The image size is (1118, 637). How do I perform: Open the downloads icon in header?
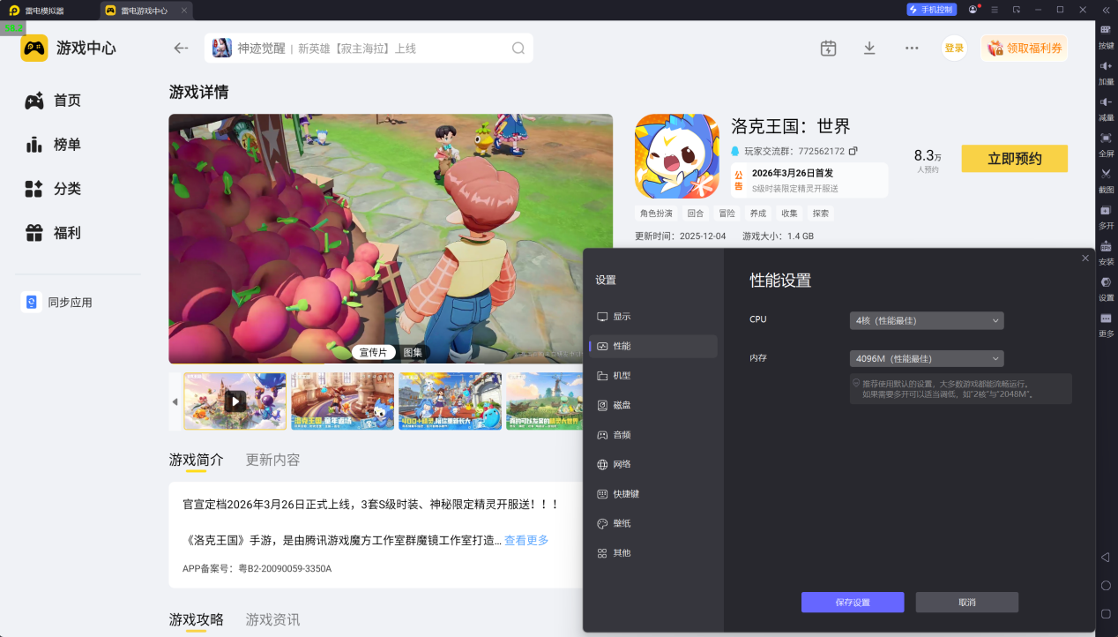click(x=869, y=48)
